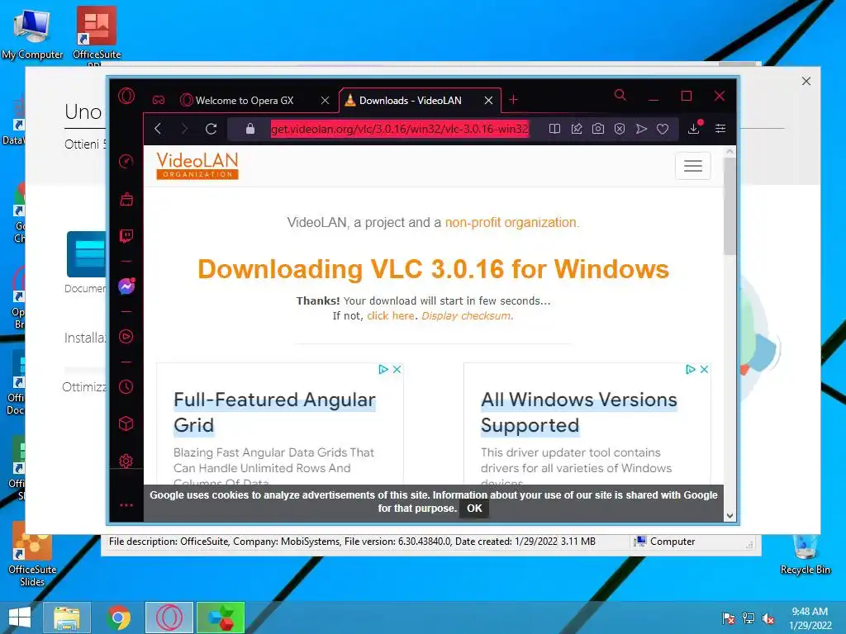This screenshot has height=634, width=846.
Task: Add page to bookmarks heart icon
Action: pos(663,128)
